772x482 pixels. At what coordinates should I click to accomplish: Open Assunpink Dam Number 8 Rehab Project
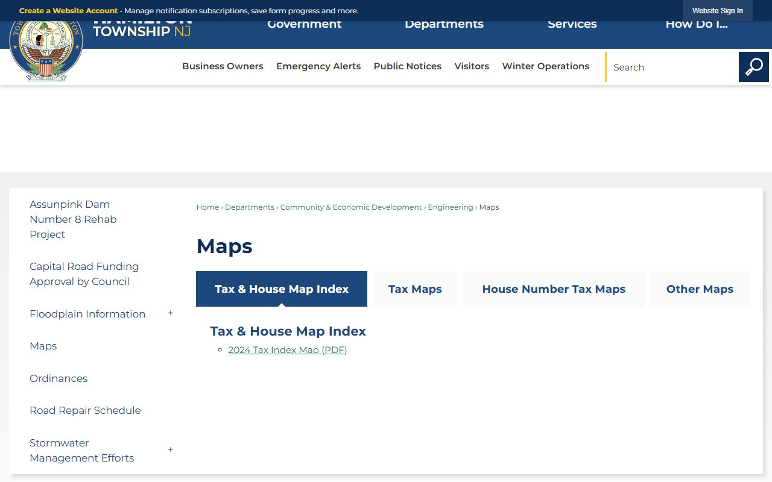[73, 219]
